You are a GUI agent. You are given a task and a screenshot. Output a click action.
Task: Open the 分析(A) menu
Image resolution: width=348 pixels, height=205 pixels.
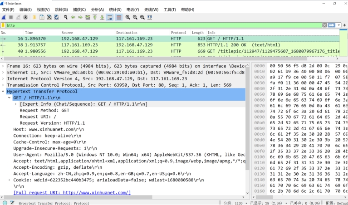click(x=97, y=10)
